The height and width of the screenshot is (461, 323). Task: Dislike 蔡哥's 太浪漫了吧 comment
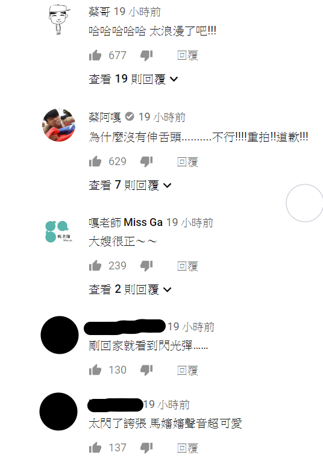point(146,55)
